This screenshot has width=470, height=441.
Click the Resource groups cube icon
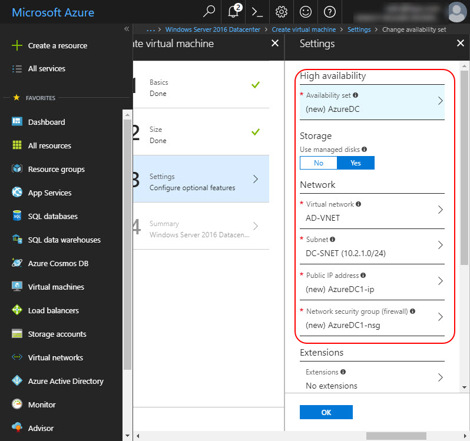point(17,168)
